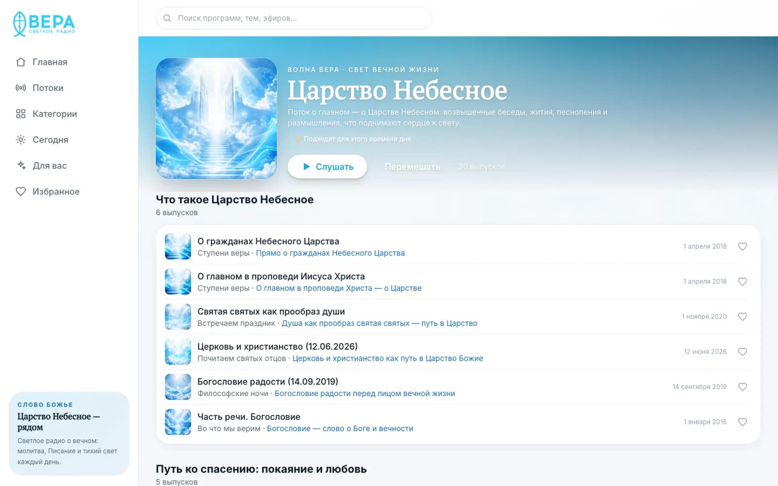Viewport: 778px width, 486px height.
Task: Favorite 'О главном в проповеди Иисуса Христа'
Action: pos(743,281)
